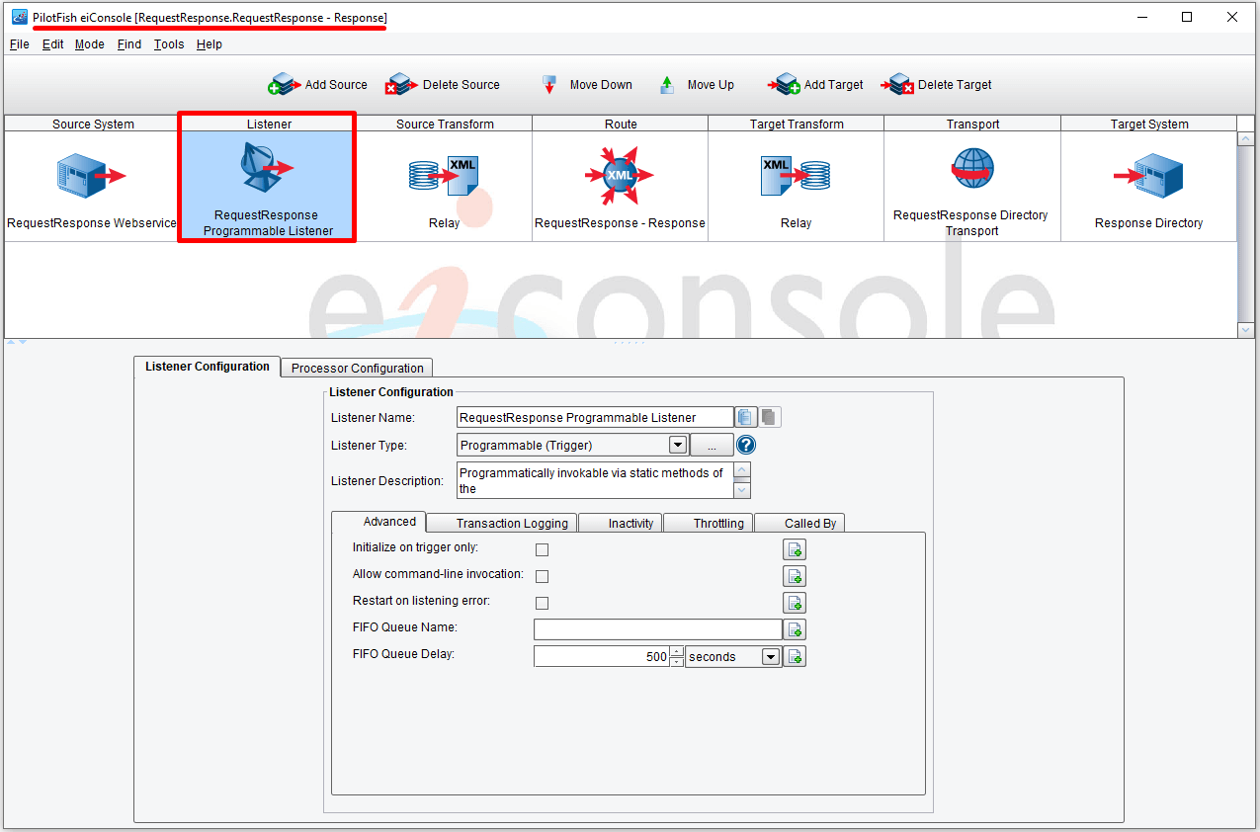Open the Find menu
The image size is (1260, 832).
tap(129, 44)
